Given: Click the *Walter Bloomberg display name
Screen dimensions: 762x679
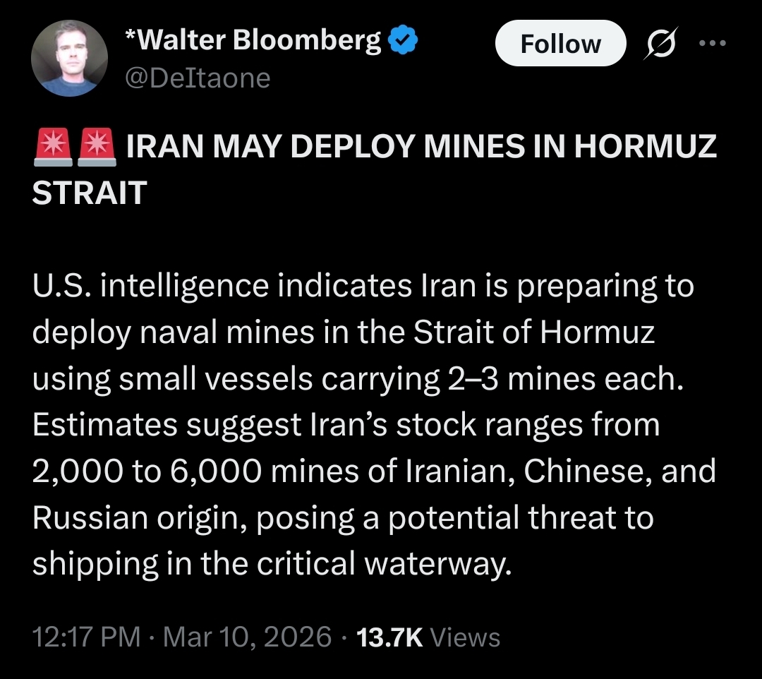Looking at the screenshot, I should [x=253, y=40].
